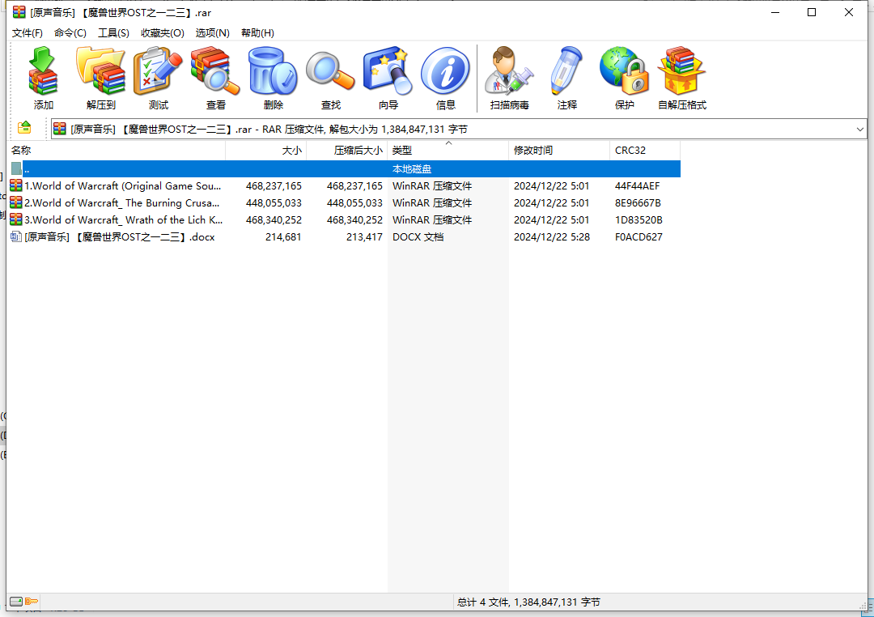Screen dimensions: 874x617
Task: Select 1.World of Warcraft (Original Game Sou... file
Action: pos(123,185)
